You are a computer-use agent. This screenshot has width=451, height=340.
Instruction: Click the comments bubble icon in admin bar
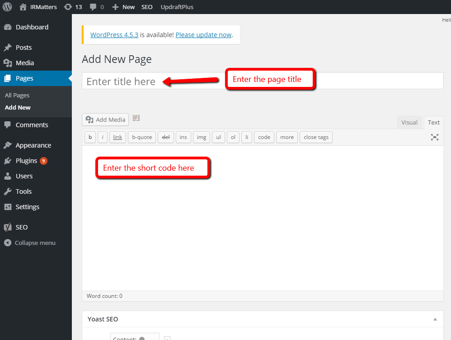tap(93, 7)
